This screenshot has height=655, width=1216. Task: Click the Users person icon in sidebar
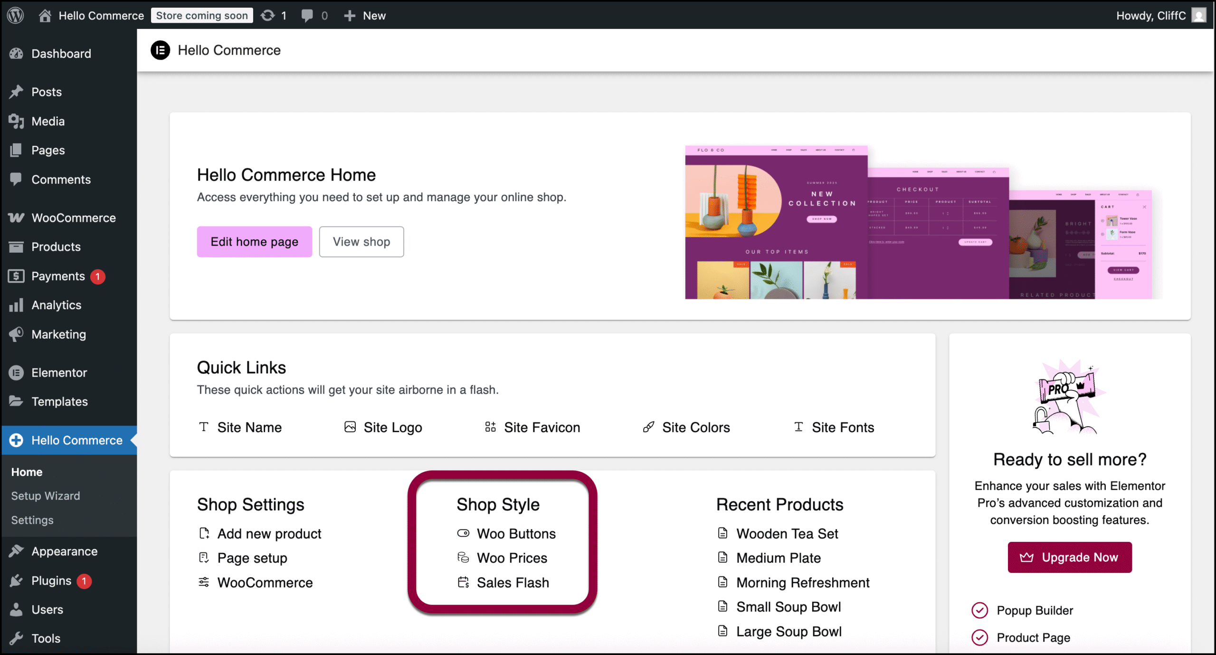16,609
